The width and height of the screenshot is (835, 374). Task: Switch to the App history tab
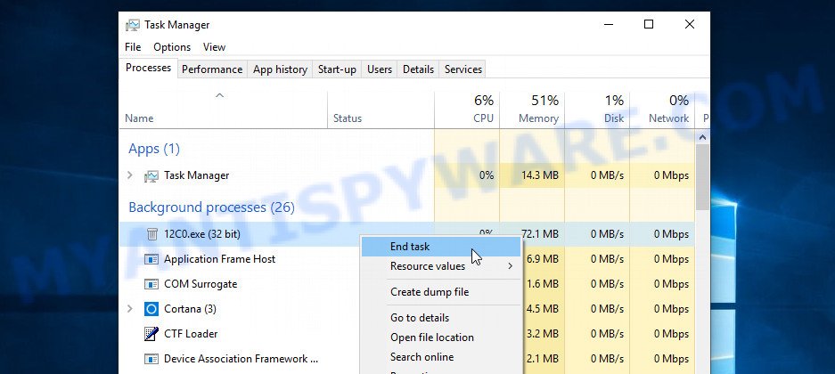click(280, 69)
